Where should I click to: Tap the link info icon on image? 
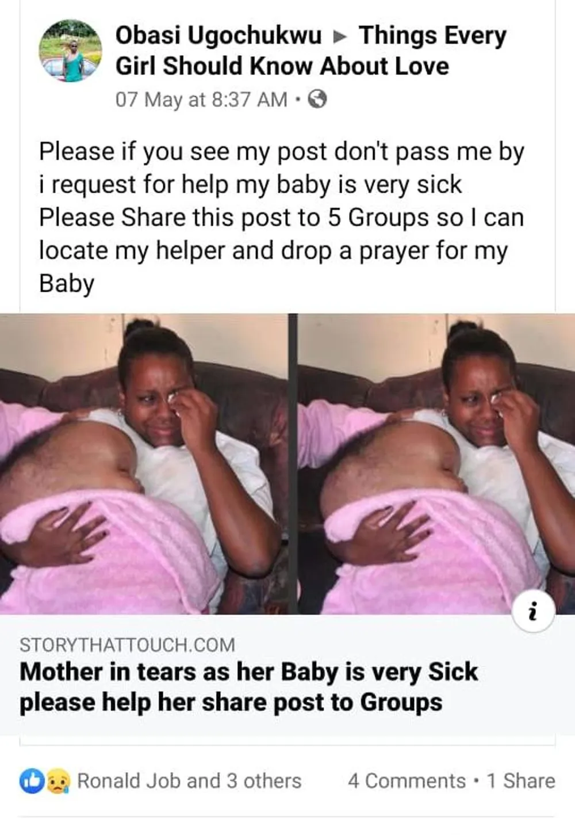coord(533,611)
